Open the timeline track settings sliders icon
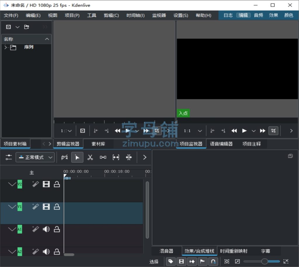 tap(8, 157)
